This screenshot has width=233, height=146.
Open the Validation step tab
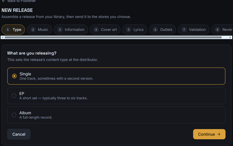tap(194, 30)
